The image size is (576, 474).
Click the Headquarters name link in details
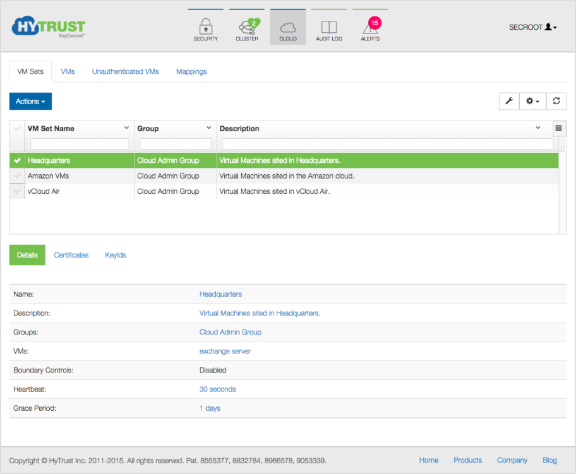pyautogui.click(x=220, y=294)
